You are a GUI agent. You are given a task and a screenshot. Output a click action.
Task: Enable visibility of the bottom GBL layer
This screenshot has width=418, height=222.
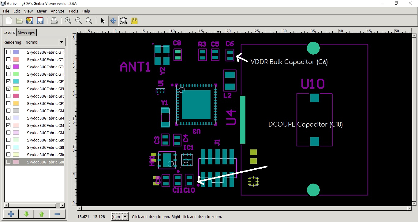pos(8,162)
